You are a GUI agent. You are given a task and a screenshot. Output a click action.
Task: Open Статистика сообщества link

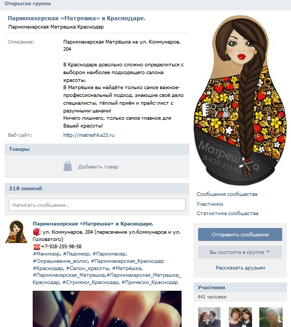click(x=227, y=214)
